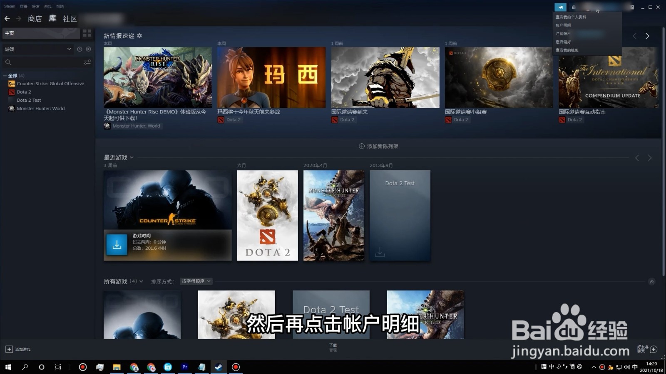Click the library search input field
This screenshot has width=666, height=374.
[47, 62]
